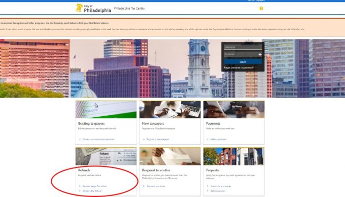Click Respond to a letter envelope image
The height and width of the screenshot is (197, 345).
[x=170, y=156]
